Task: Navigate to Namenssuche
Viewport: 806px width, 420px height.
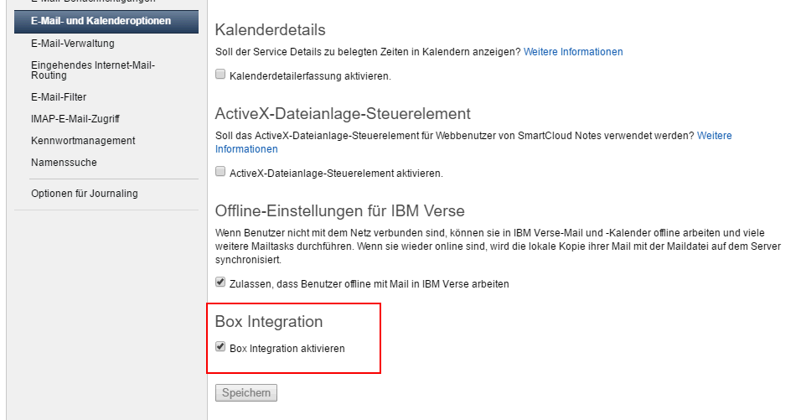Action: (x=64, y=163)
